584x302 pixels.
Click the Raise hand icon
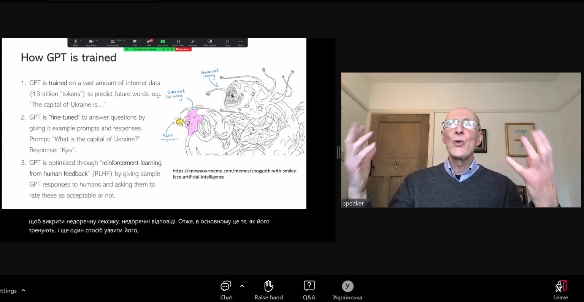[x=268, y=290]
